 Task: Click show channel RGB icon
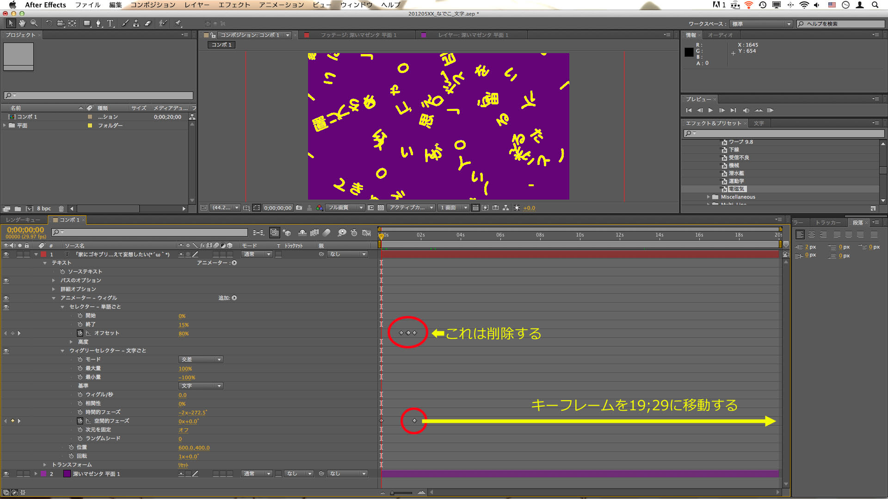pos(319,208)
